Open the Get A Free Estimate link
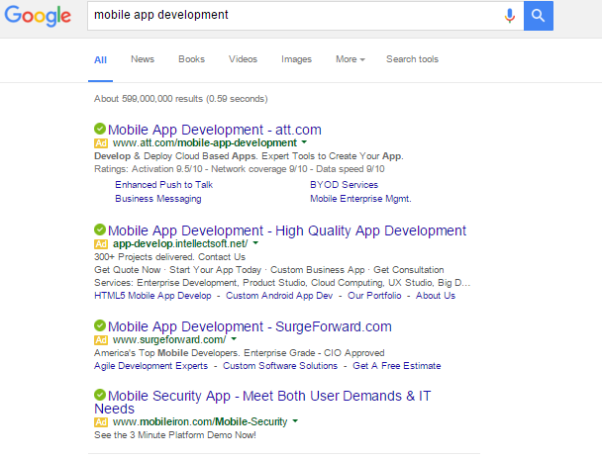This screenshot has height=459, width=602. 397,366
